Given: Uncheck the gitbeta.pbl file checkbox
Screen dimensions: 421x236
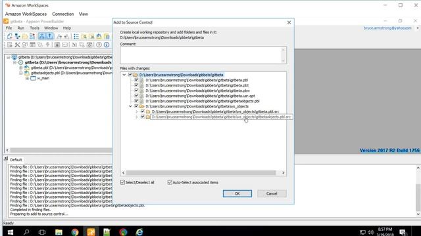Looking at the screenshot, I should 136,80.
